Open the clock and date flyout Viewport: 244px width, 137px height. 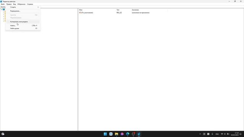click(235, 134)
